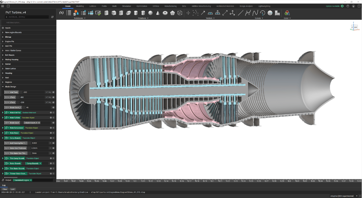Toggle visibility circle for Main Turbine

click(53, 118)
